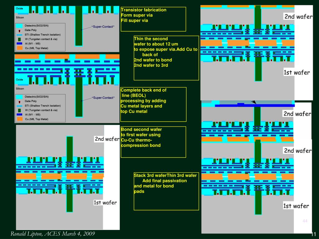Screen dimensions: 319x239
Task: Click '1st wafer' label in two-wafer bond diagram
Action: click(x=105, y=203)
